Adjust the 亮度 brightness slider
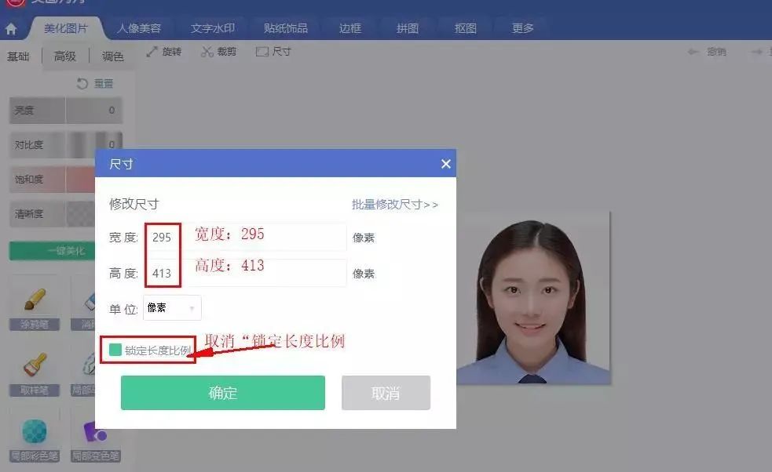Image resolution: width=772 pixels, height=472 pixels. tap(65, 110)
